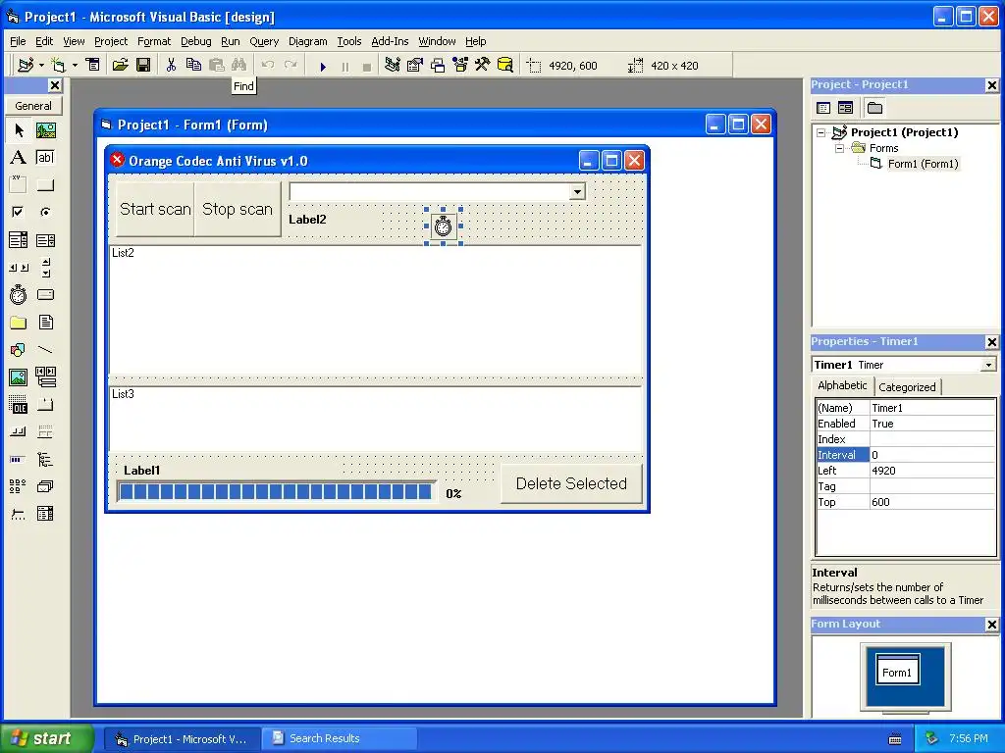Select the CommandButton control tool

(45, 185)
